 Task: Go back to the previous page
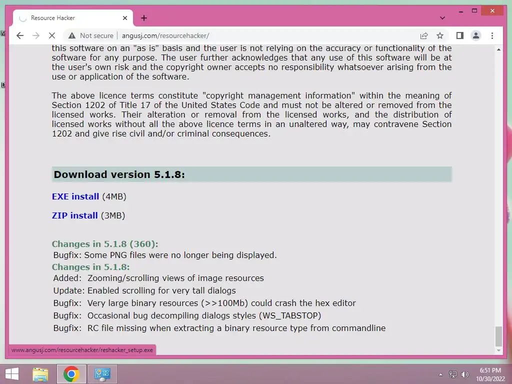tap(20, 35)
